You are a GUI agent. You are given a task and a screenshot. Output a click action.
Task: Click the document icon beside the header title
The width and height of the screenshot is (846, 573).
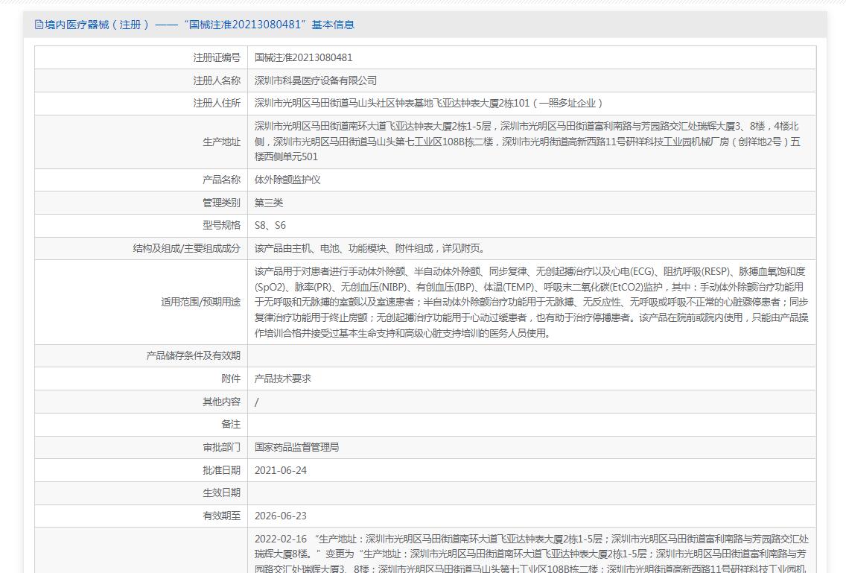39,25
